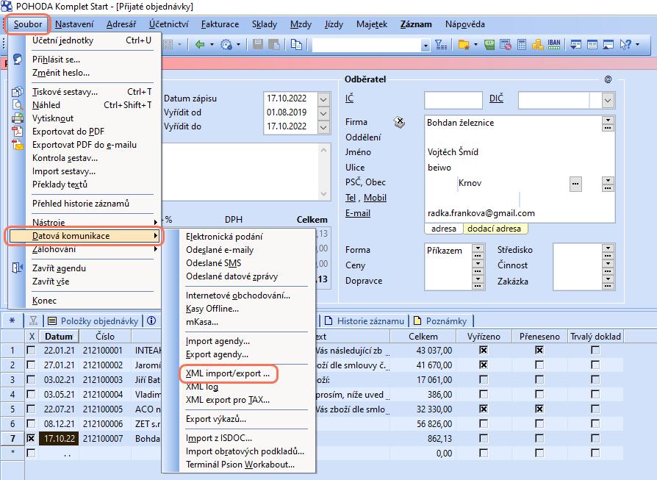
Task: Choose Export agendy menu entry
Action: click(x=217, y=354)
